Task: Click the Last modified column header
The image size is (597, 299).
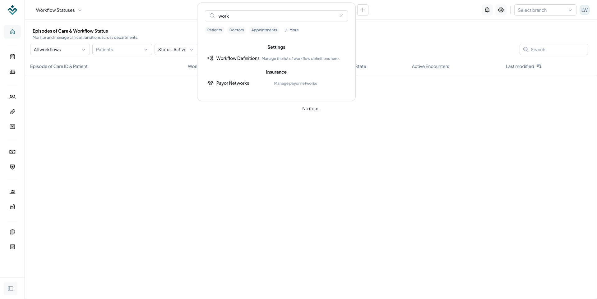Action: coord(520,66)
